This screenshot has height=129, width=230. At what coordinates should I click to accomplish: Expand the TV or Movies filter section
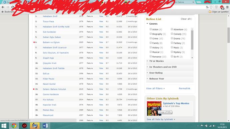point(170,61)
